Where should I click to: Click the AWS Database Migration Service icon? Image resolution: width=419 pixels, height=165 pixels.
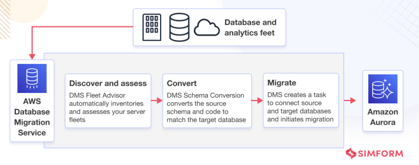(32, 78)
